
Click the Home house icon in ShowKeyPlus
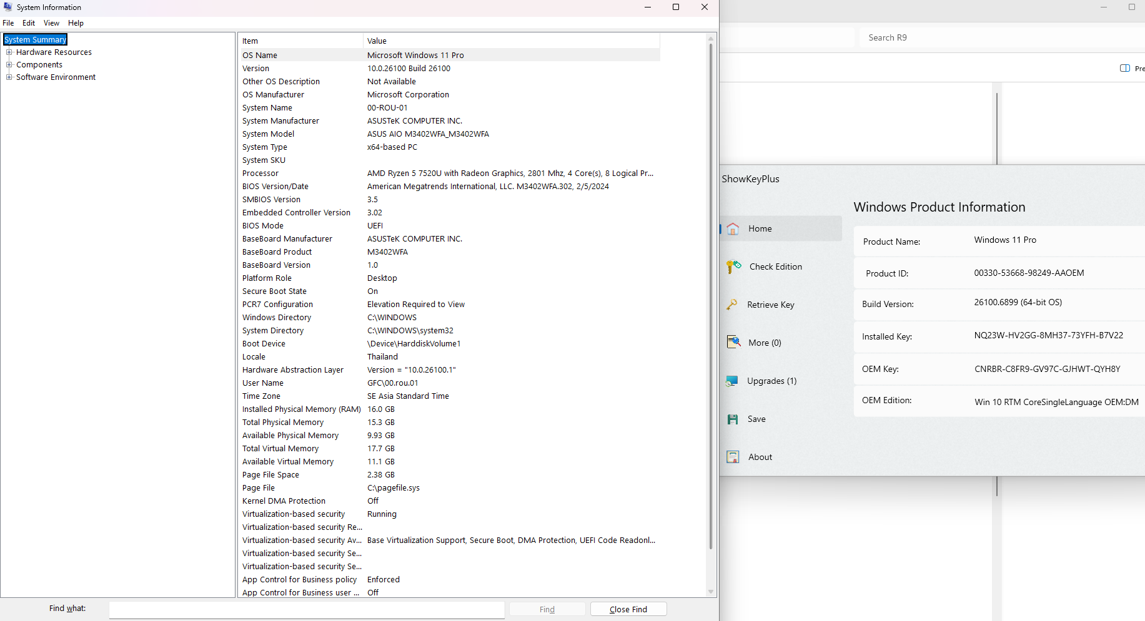click(733, 229)
